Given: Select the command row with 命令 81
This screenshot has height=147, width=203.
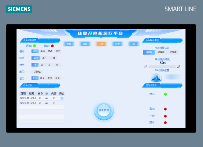Looking at the screenshot, I should [41, 103].
